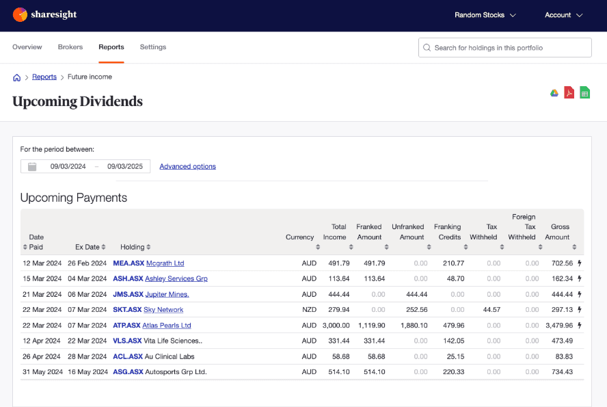Sort by Franking Credits column
This screenshot has width=607, height=407.
click(x=466, y=247)
